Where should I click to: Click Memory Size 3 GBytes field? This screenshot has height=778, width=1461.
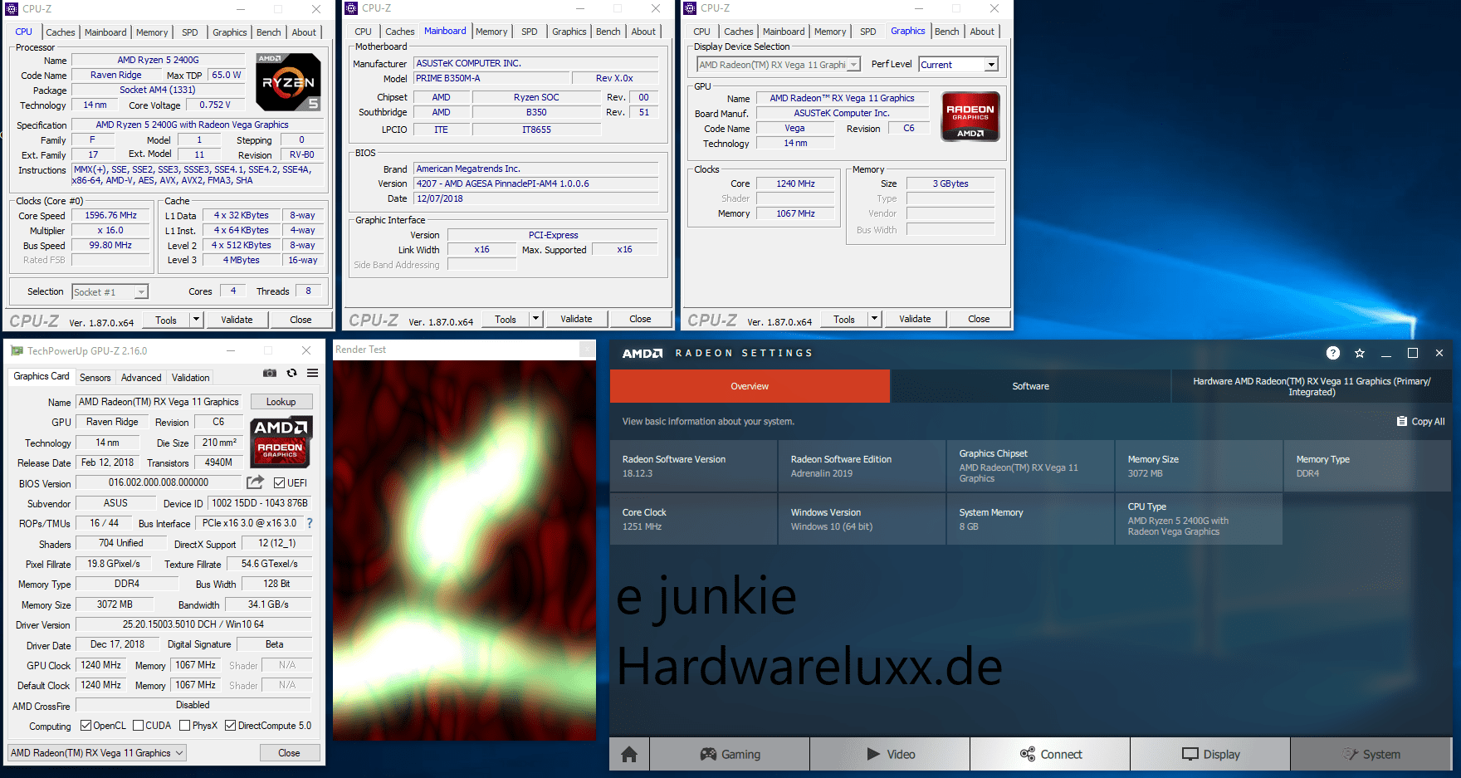pos(950,183)
